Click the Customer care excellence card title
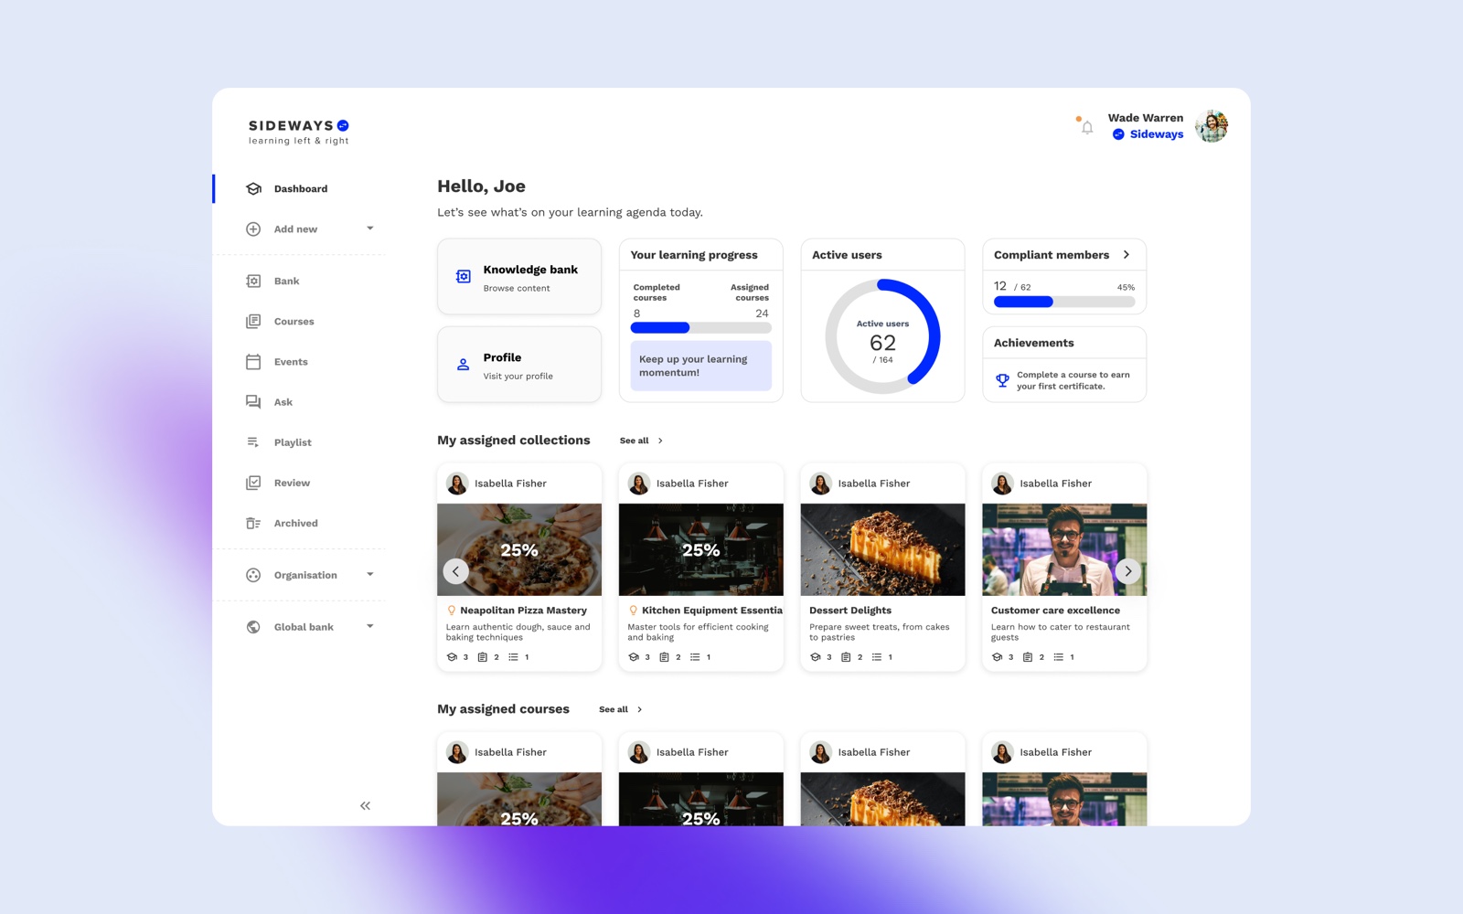Viewport: 1463px width, 914px height. [1055, 611]
